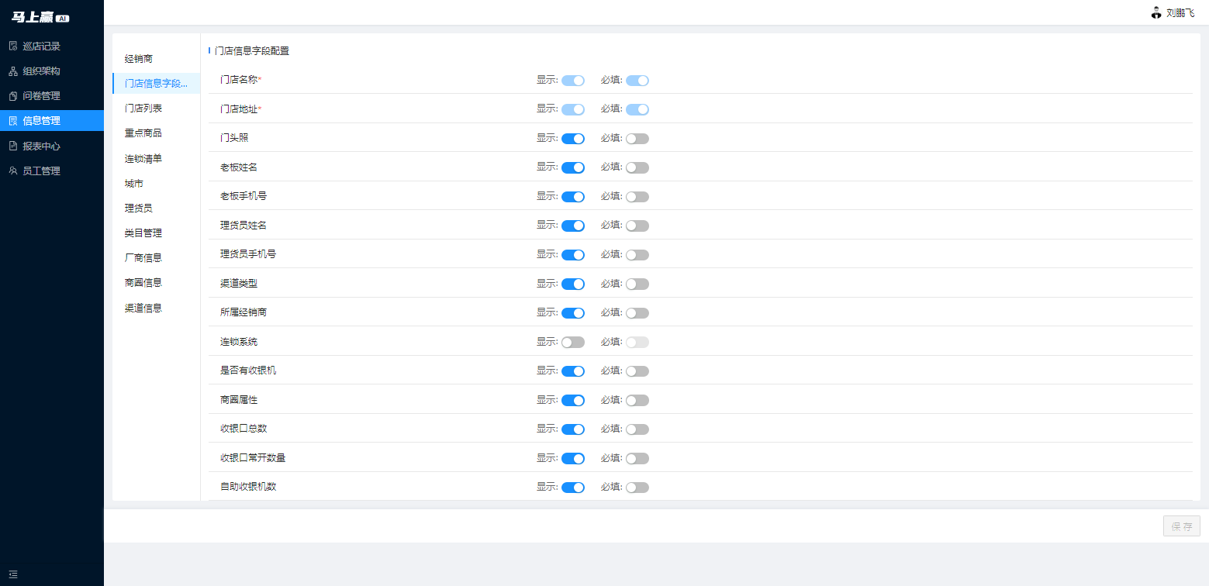Toggle 必填 switch for 所属经销商
Viewport: 1209px width, 586px height.
coord(637,313)
